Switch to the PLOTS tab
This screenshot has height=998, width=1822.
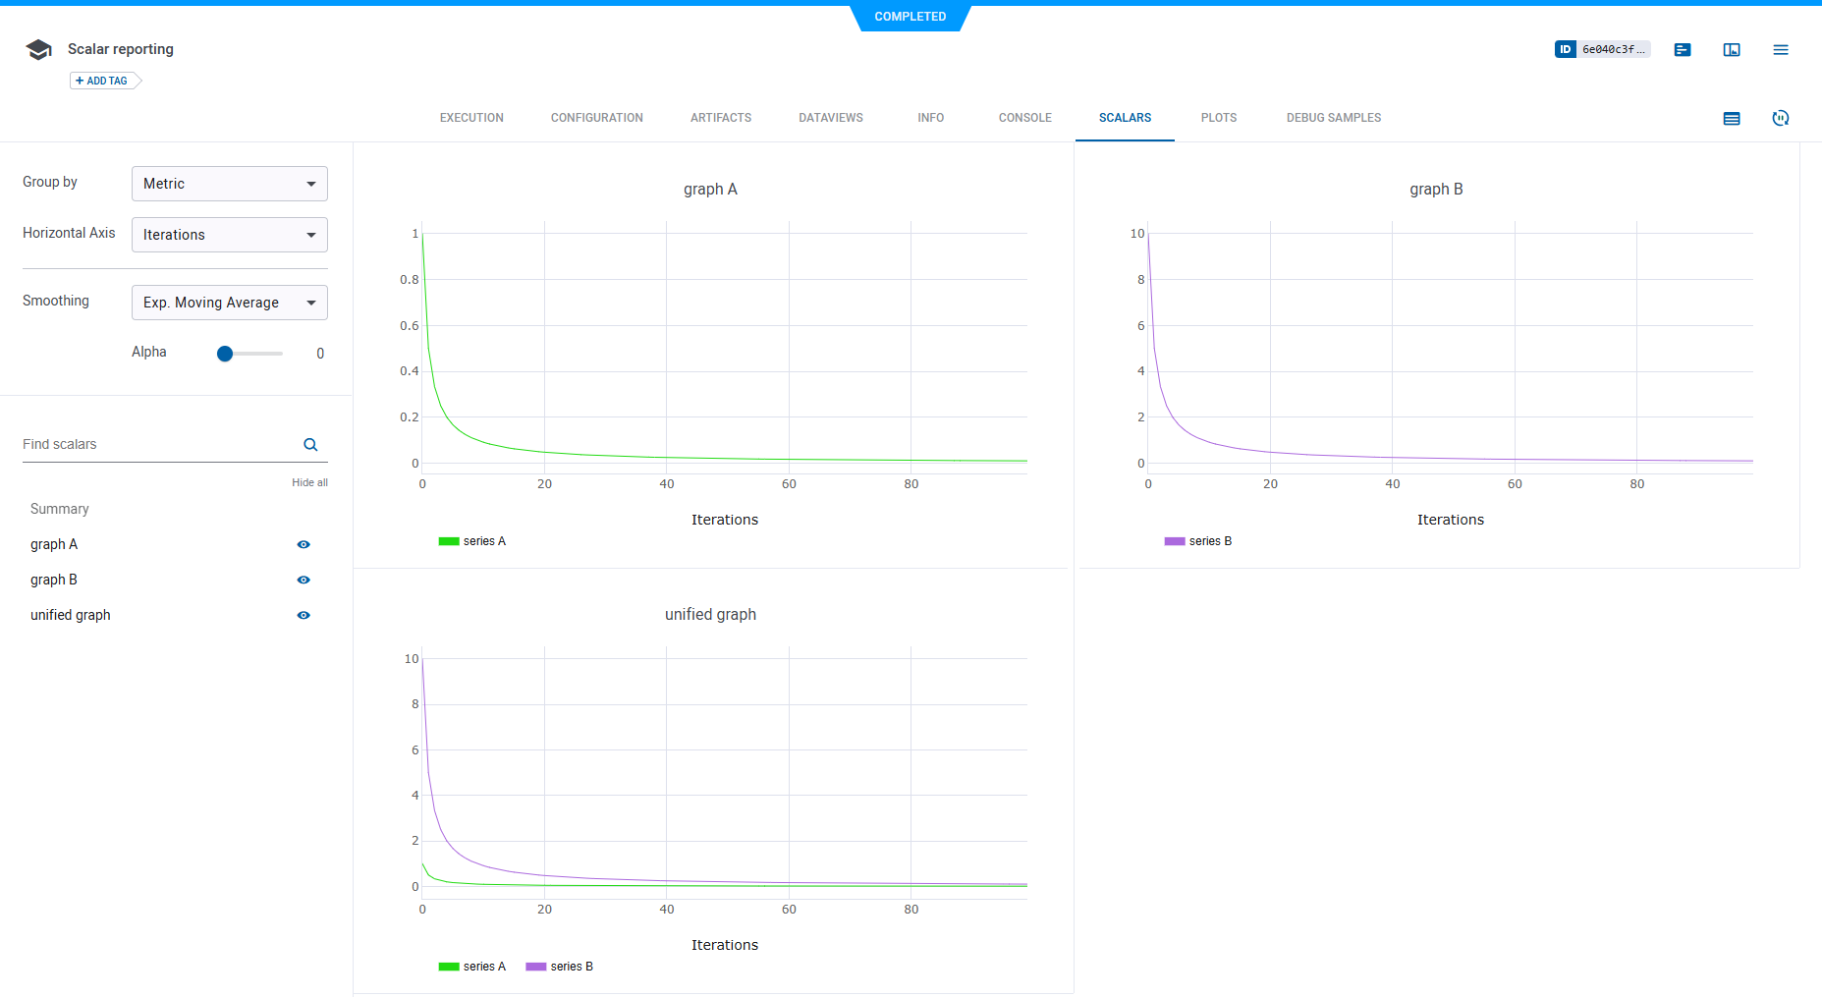(1218, 118)
